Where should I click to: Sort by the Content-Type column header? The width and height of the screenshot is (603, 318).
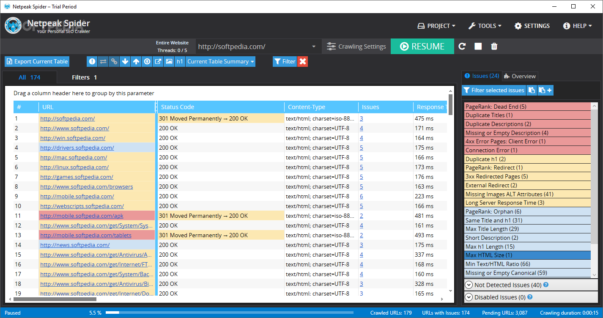pos(321,107)
